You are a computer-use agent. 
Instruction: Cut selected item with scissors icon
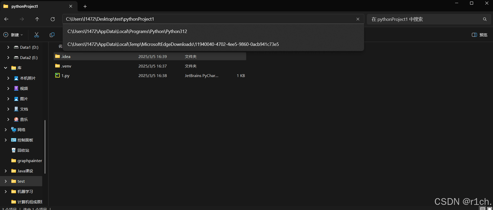click(37, 35)
